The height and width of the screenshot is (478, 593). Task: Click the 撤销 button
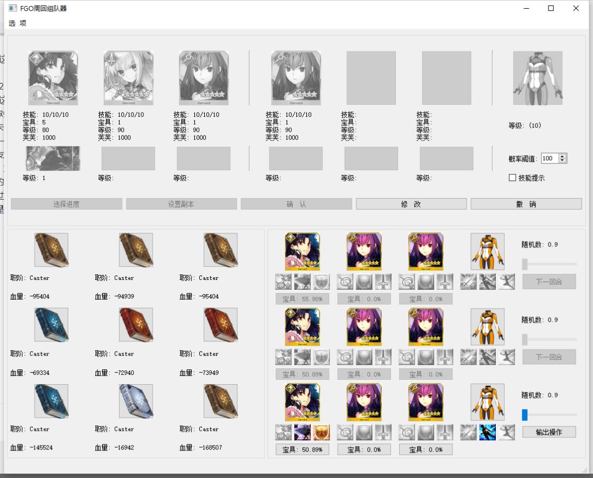pyautogui.click(x=526, y=204)
